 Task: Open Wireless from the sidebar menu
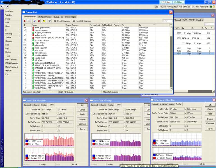[9, 15]
